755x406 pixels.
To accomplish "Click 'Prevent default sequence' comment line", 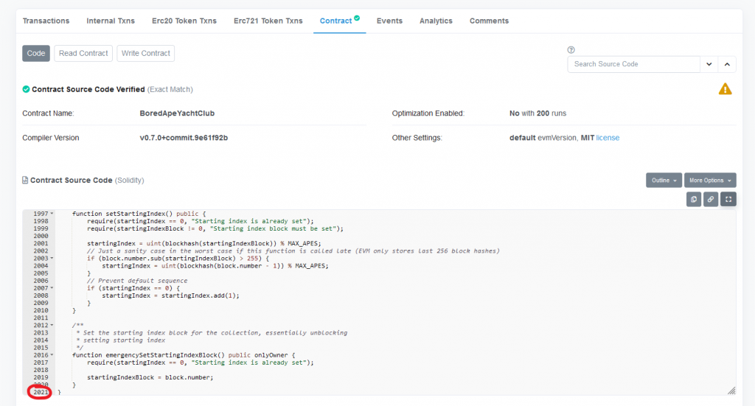I will click(137, 281).
